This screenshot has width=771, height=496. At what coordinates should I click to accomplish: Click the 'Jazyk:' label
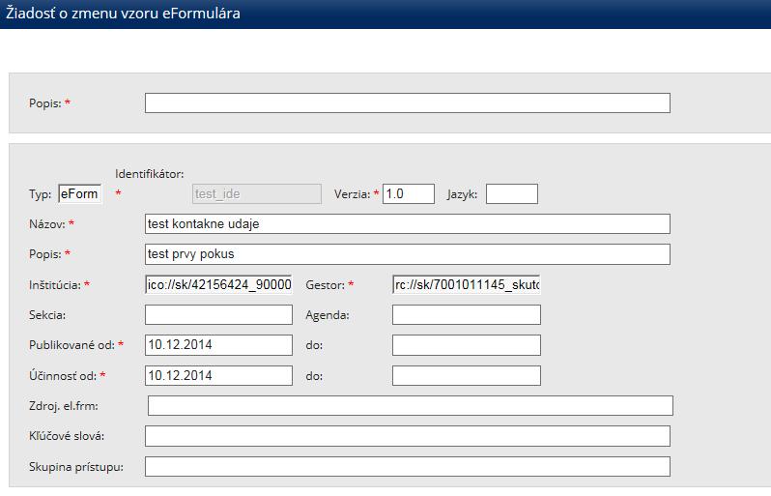coord(462,194)
